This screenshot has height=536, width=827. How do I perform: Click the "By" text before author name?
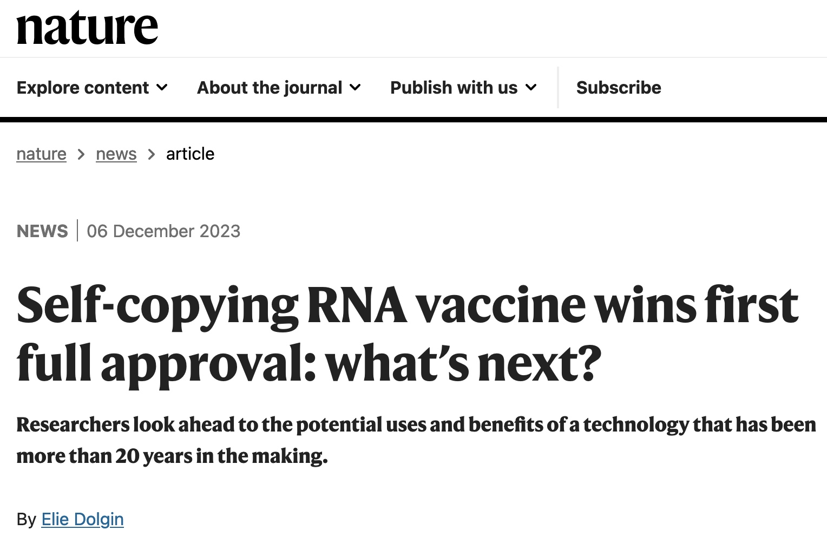26,519
